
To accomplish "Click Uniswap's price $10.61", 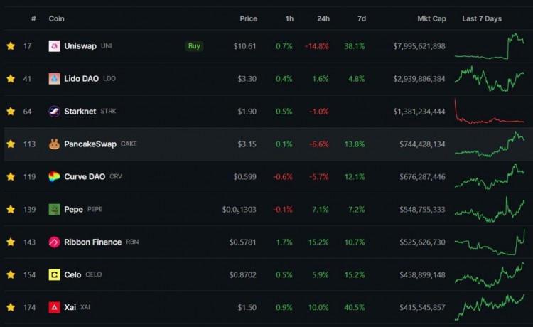I will [244, 46].
